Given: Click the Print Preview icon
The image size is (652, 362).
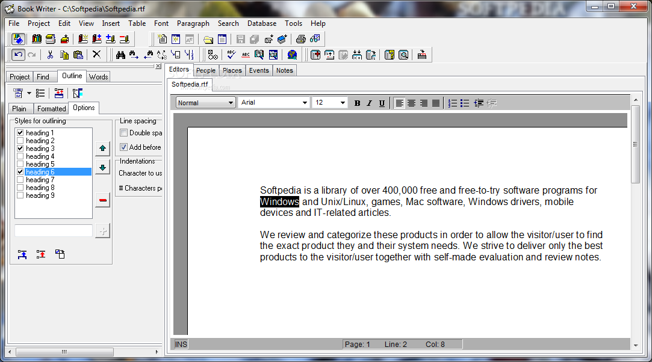Looking at the screenshot, I should tap(315, 39).
